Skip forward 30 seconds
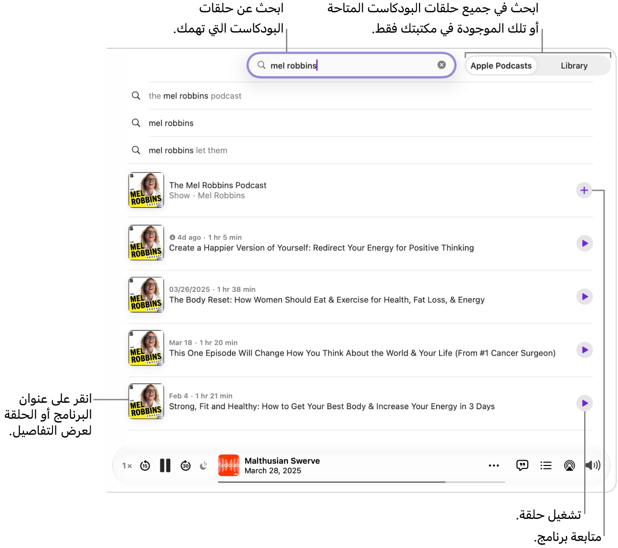This screenshot has height=548, width=618. click(x=186, y=465)
